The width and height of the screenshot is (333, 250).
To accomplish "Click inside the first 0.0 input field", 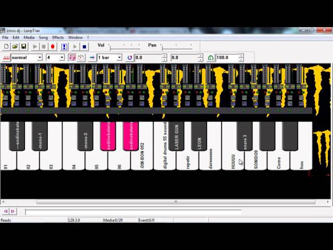I will (148, 58).
